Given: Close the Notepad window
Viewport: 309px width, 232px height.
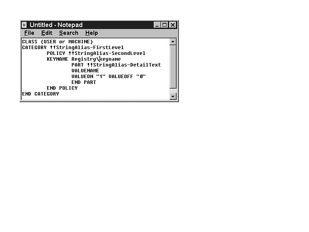Looking at the screenshot, I should (x=173, y=25).
